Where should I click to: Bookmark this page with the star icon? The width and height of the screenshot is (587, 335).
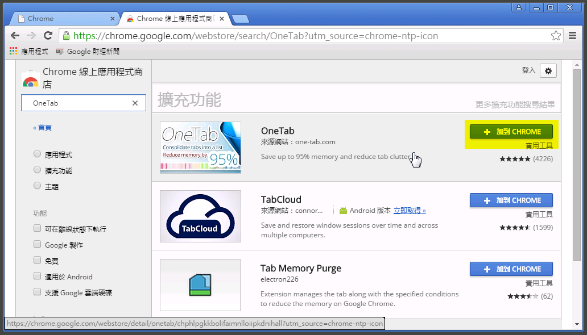556,36
